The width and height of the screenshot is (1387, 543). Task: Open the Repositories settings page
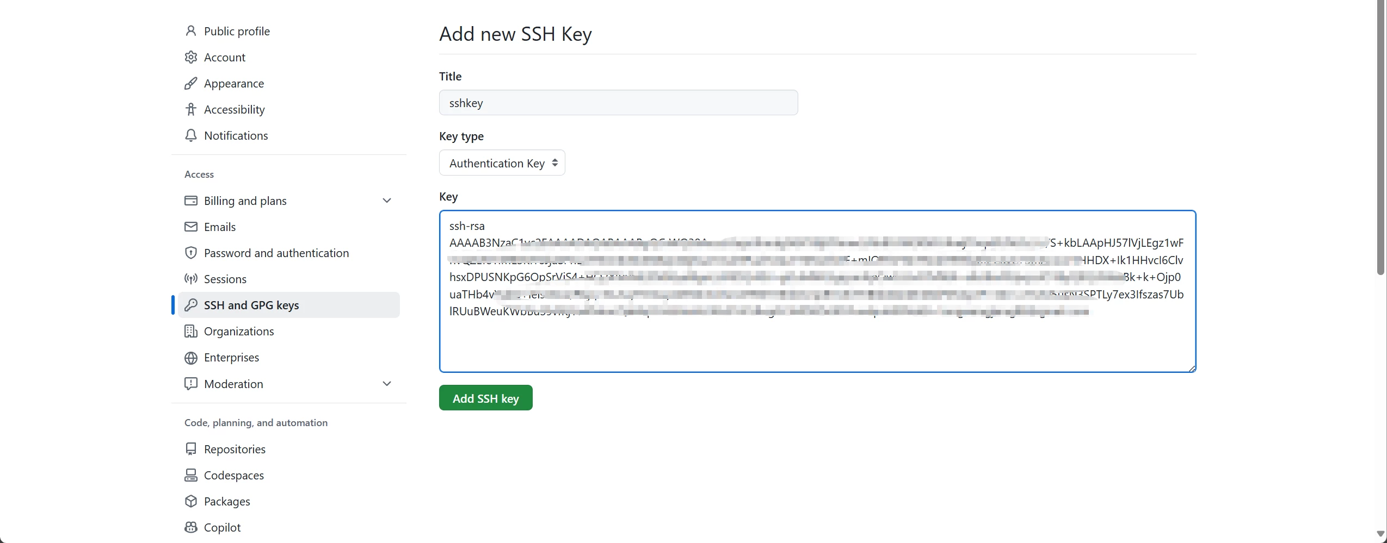pos(235,449)
